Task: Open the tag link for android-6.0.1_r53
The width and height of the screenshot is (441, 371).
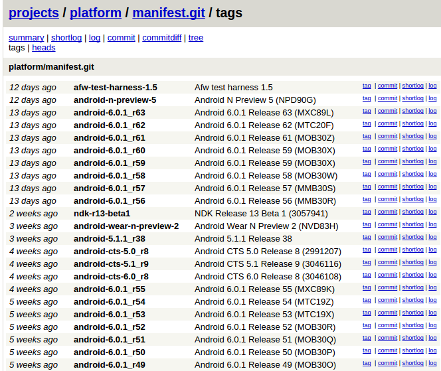Action: click(367, 313)
